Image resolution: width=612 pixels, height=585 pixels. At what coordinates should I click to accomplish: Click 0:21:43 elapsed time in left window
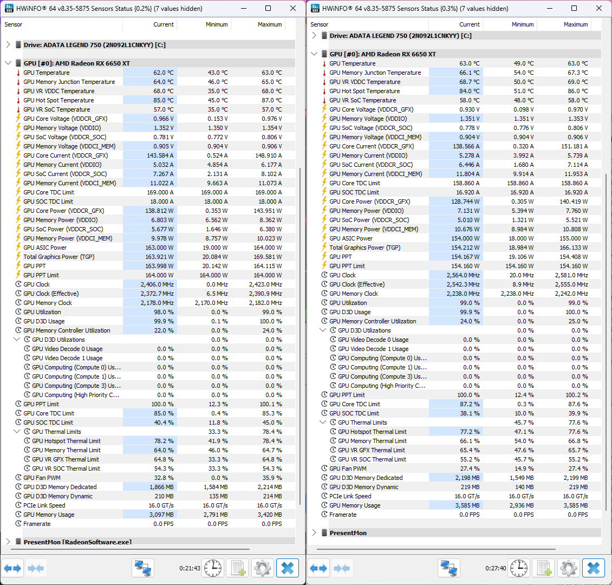coord(190,568)
